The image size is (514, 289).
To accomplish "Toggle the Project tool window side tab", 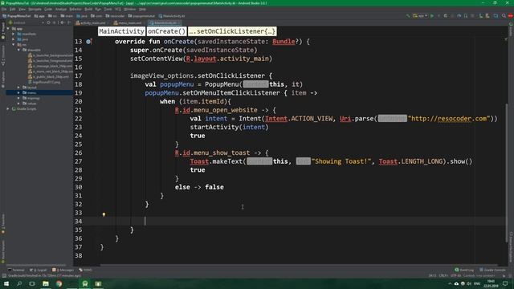I will (3, 31).
